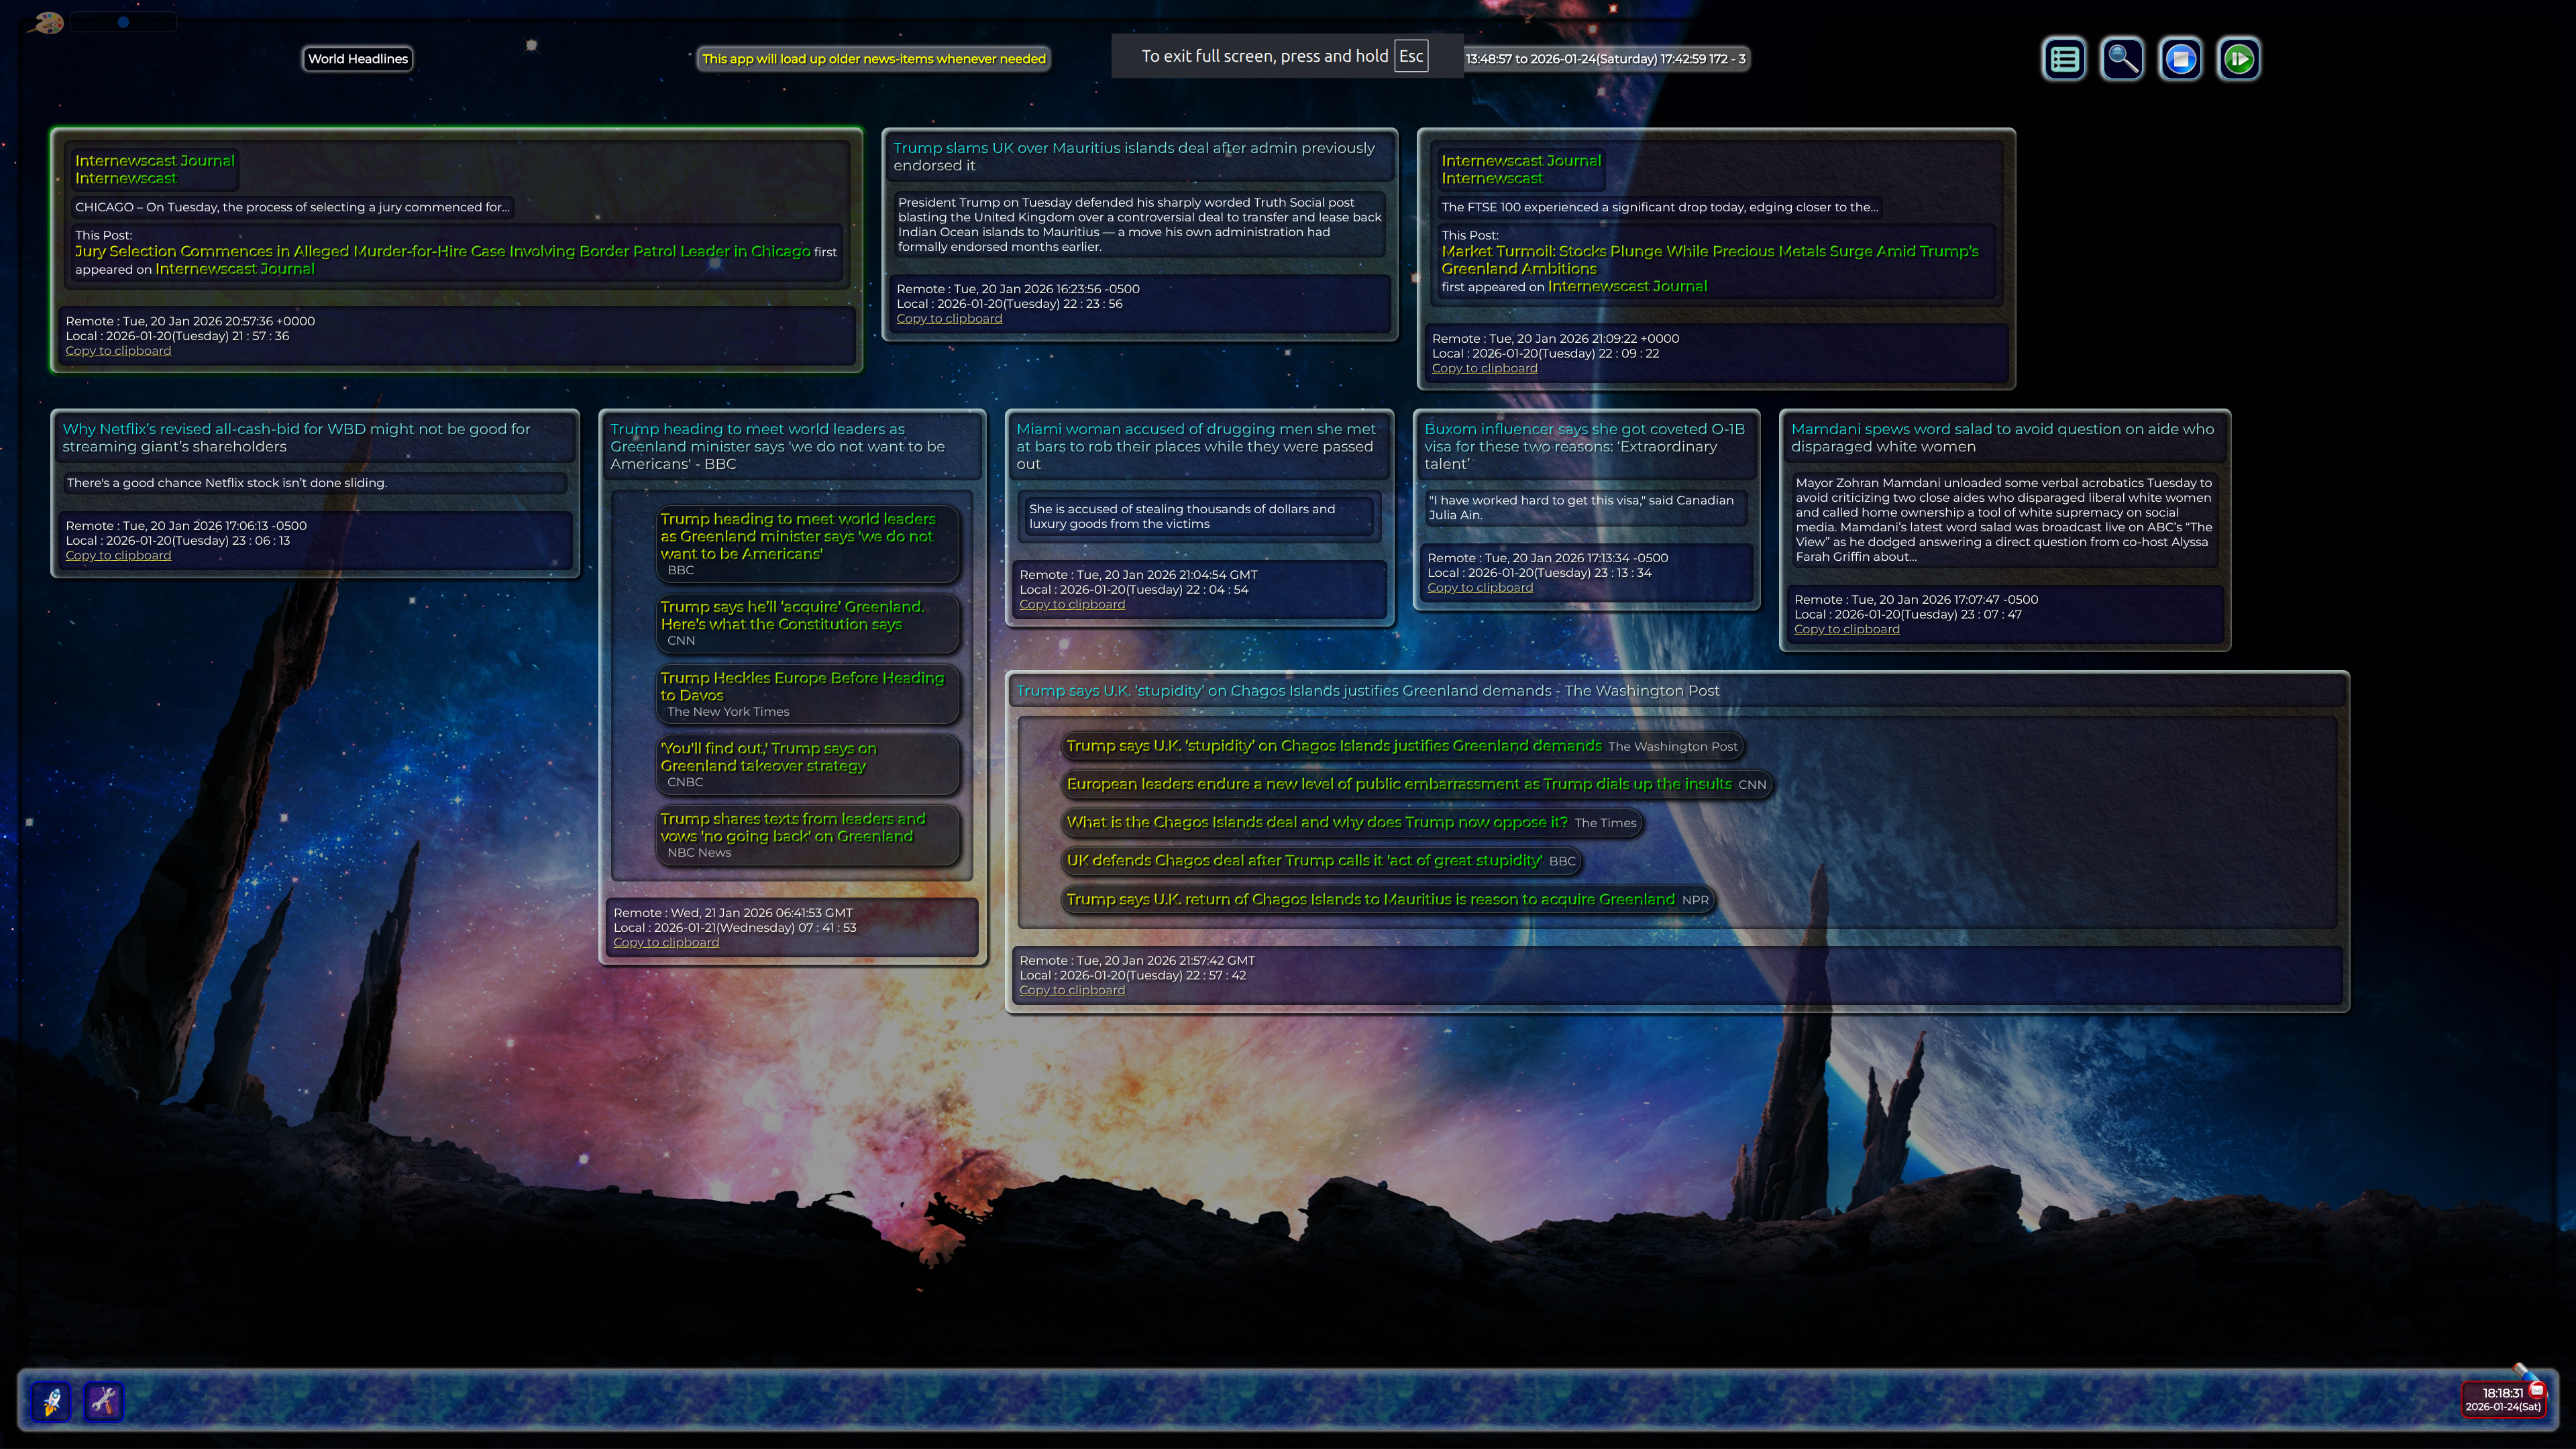2576x1449 pixels.
Task: Copy Netflix WBD article to clipboard
Action: 118,556
